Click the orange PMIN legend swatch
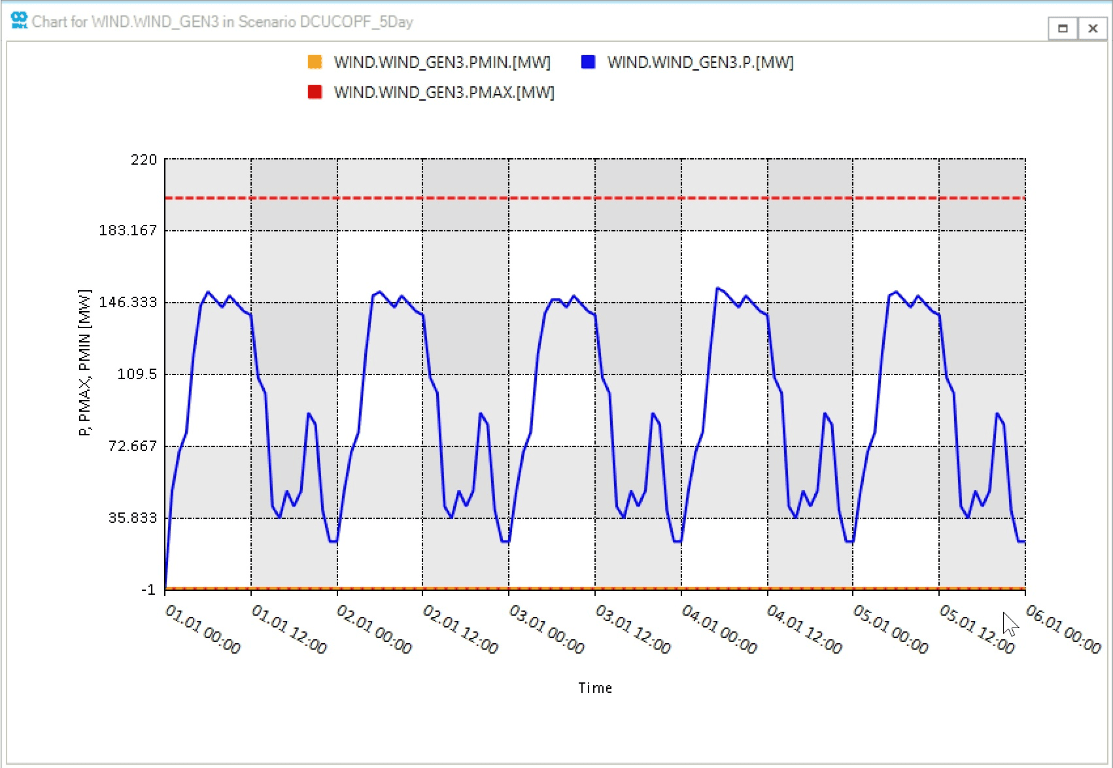 [x=315, y=62]
